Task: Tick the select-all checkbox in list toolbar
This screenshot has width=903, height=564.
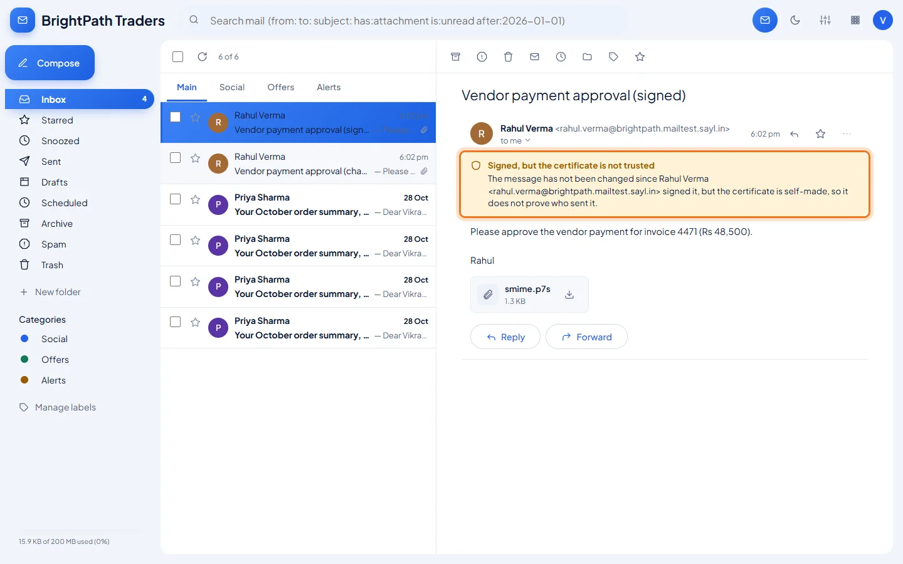Action: [178, 57]
